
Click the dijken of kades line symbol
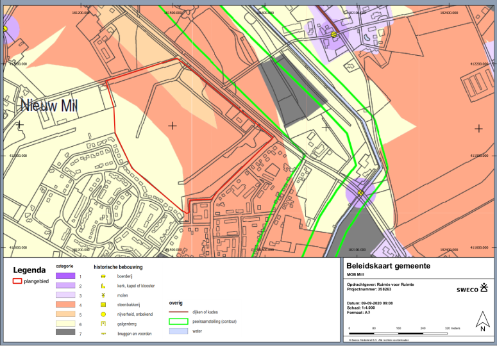coord(178,312)
